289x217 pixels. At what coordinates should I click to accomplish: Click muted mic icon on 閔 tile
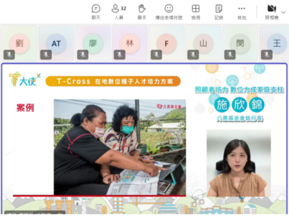coord(230,55)
